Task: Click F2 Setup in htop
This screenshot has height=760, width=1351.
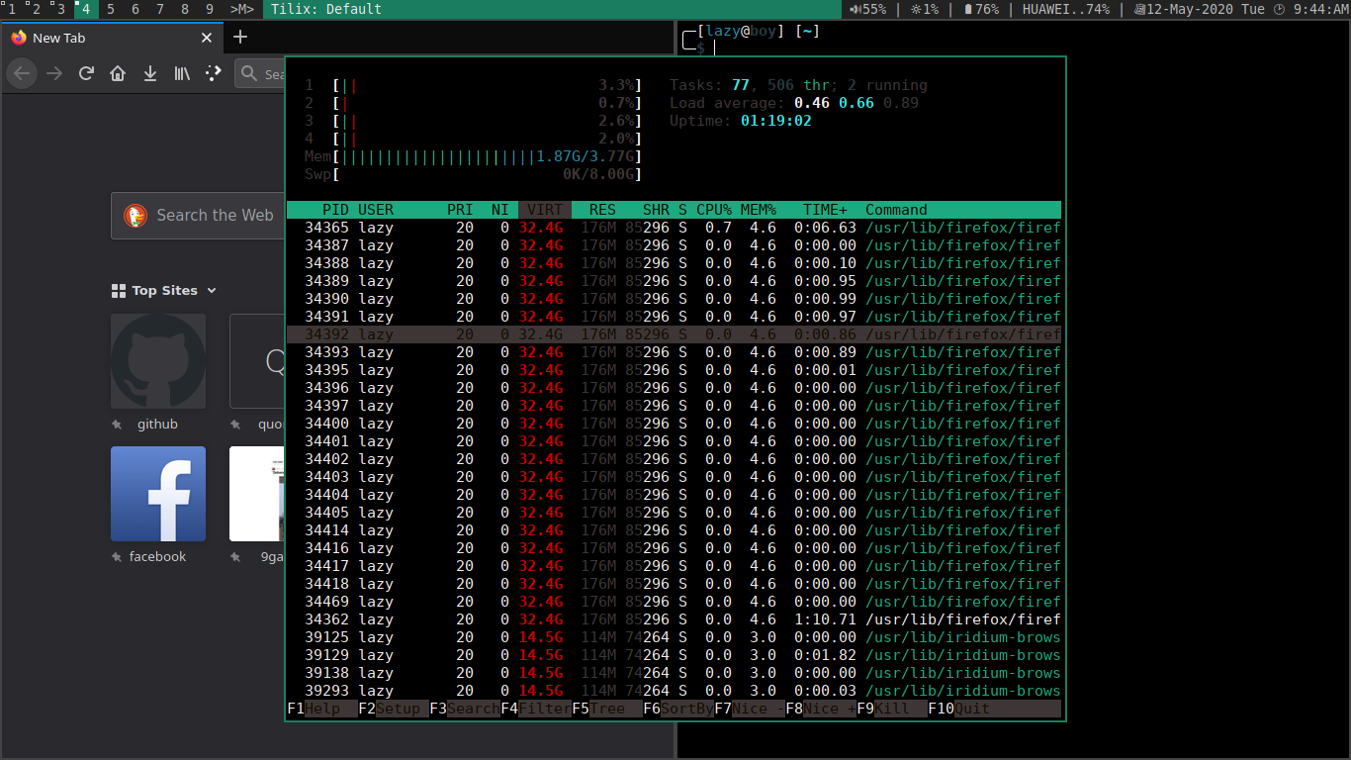Action: [394, 709]
